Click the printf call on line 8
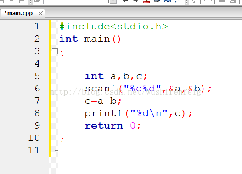Image resolution: width=242 pixels, height=174 pixels. click(x=138, y=113)
